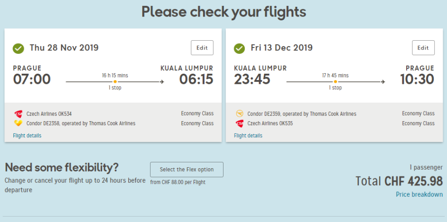Edit the return Kuala Lumpur to Prague flight
Screen dimensions: 447x222
click(x=423, y=48)
